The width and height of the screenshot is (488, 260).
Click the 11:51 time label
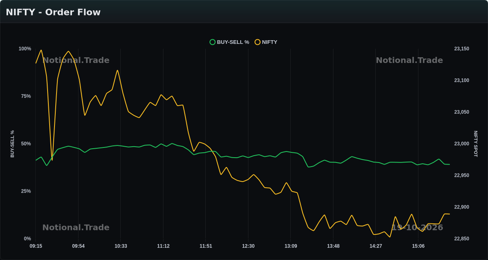[206, 246]
